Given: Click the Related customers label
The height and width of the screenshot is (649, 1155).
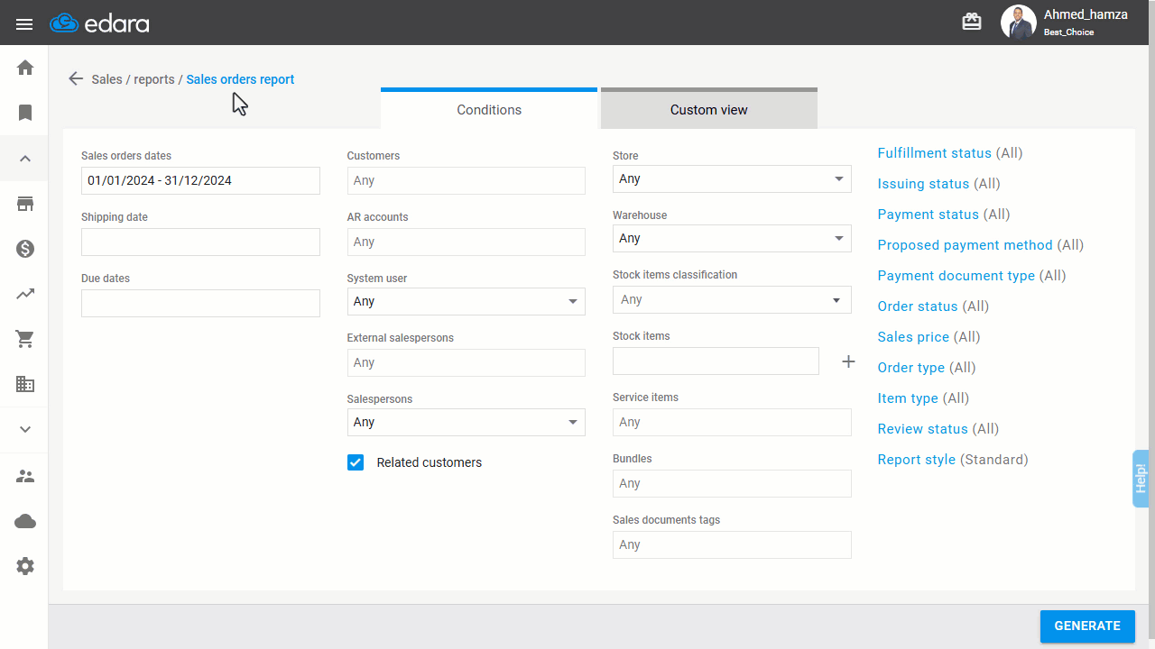Looking at the screenshot, I should click(x=430, y=462).
